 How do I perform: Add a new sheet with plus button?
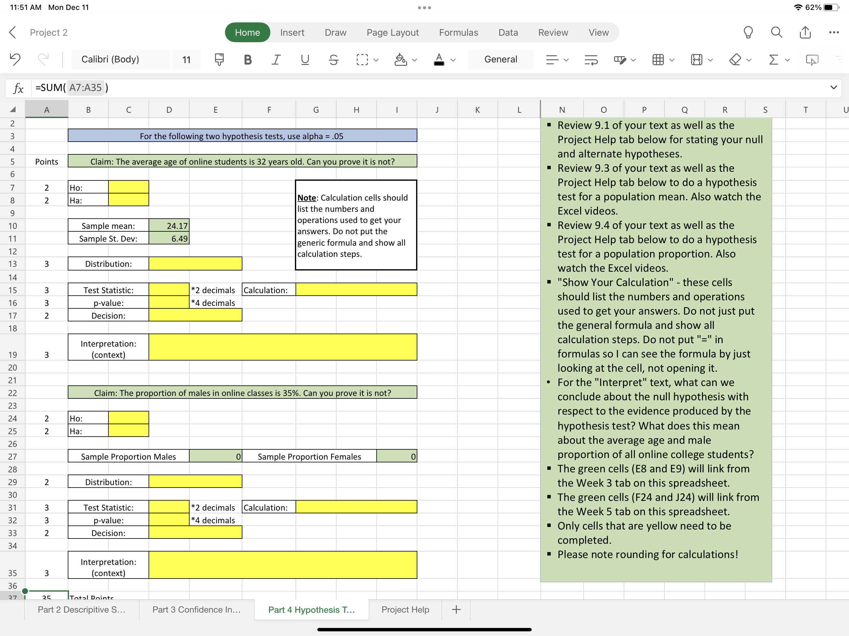pos(456,610)
